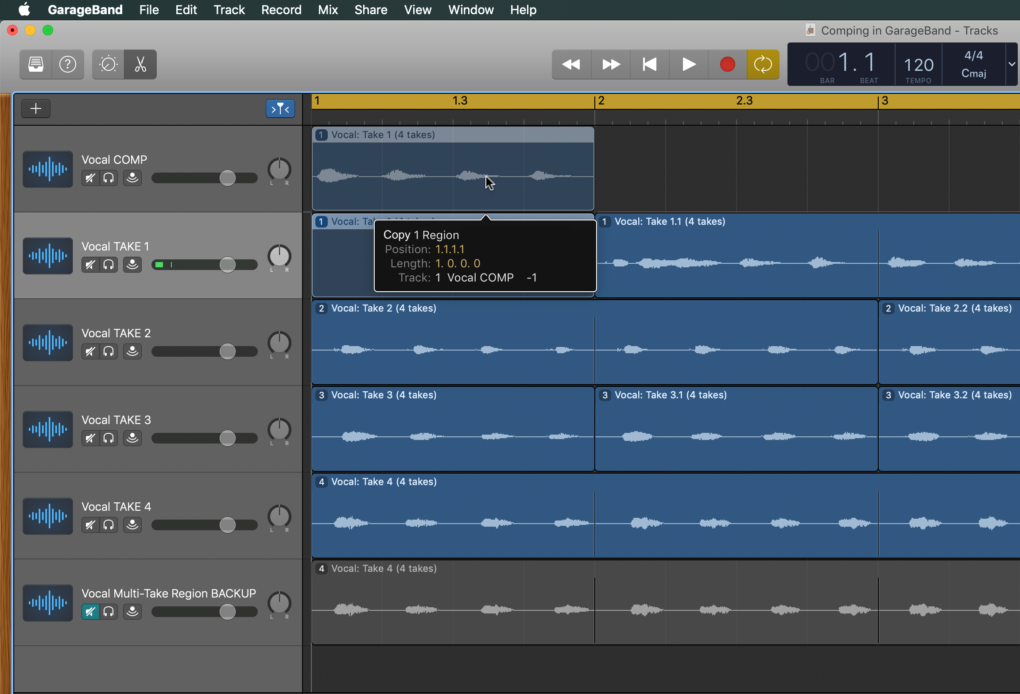The height and width of the screenshot is (694, 1020).
Task: Click the automation icon on Vocal COMP track
Action: pyautogui.click(x=132, y=177)
